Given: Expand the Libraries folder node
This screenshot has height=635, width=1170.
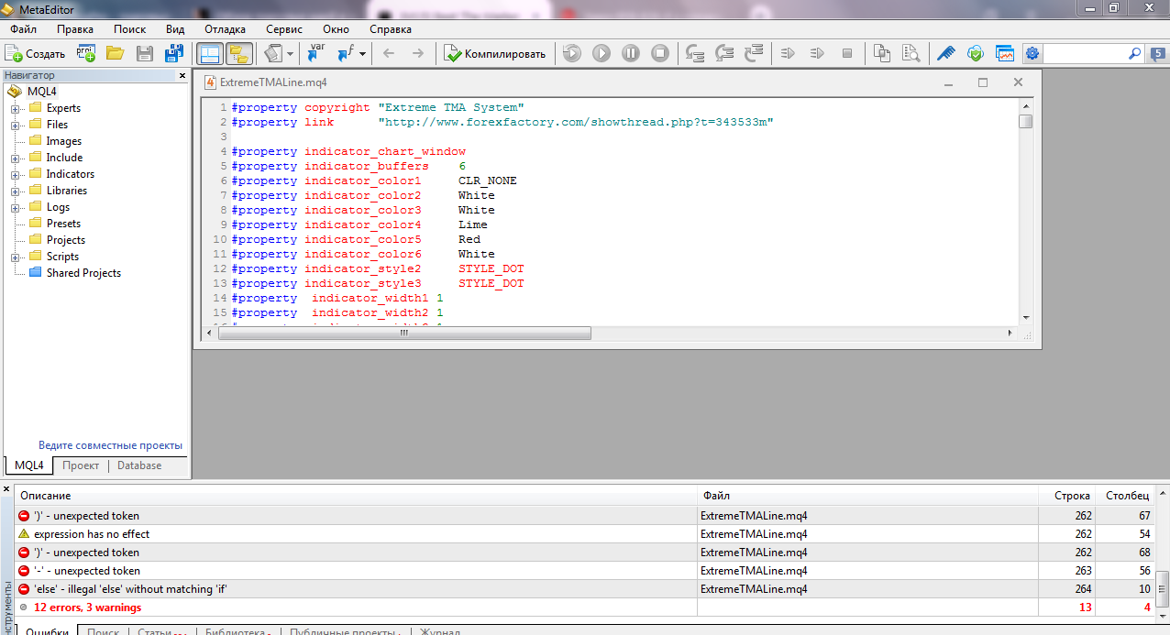Looking at the screenshot, I should coord(16,191).
